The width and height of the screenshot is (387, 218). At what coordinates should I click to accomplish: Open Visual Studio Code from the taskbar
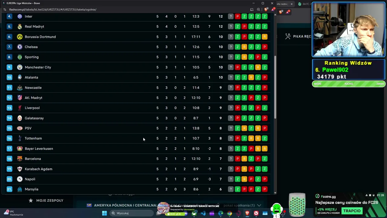click(203, 213)
